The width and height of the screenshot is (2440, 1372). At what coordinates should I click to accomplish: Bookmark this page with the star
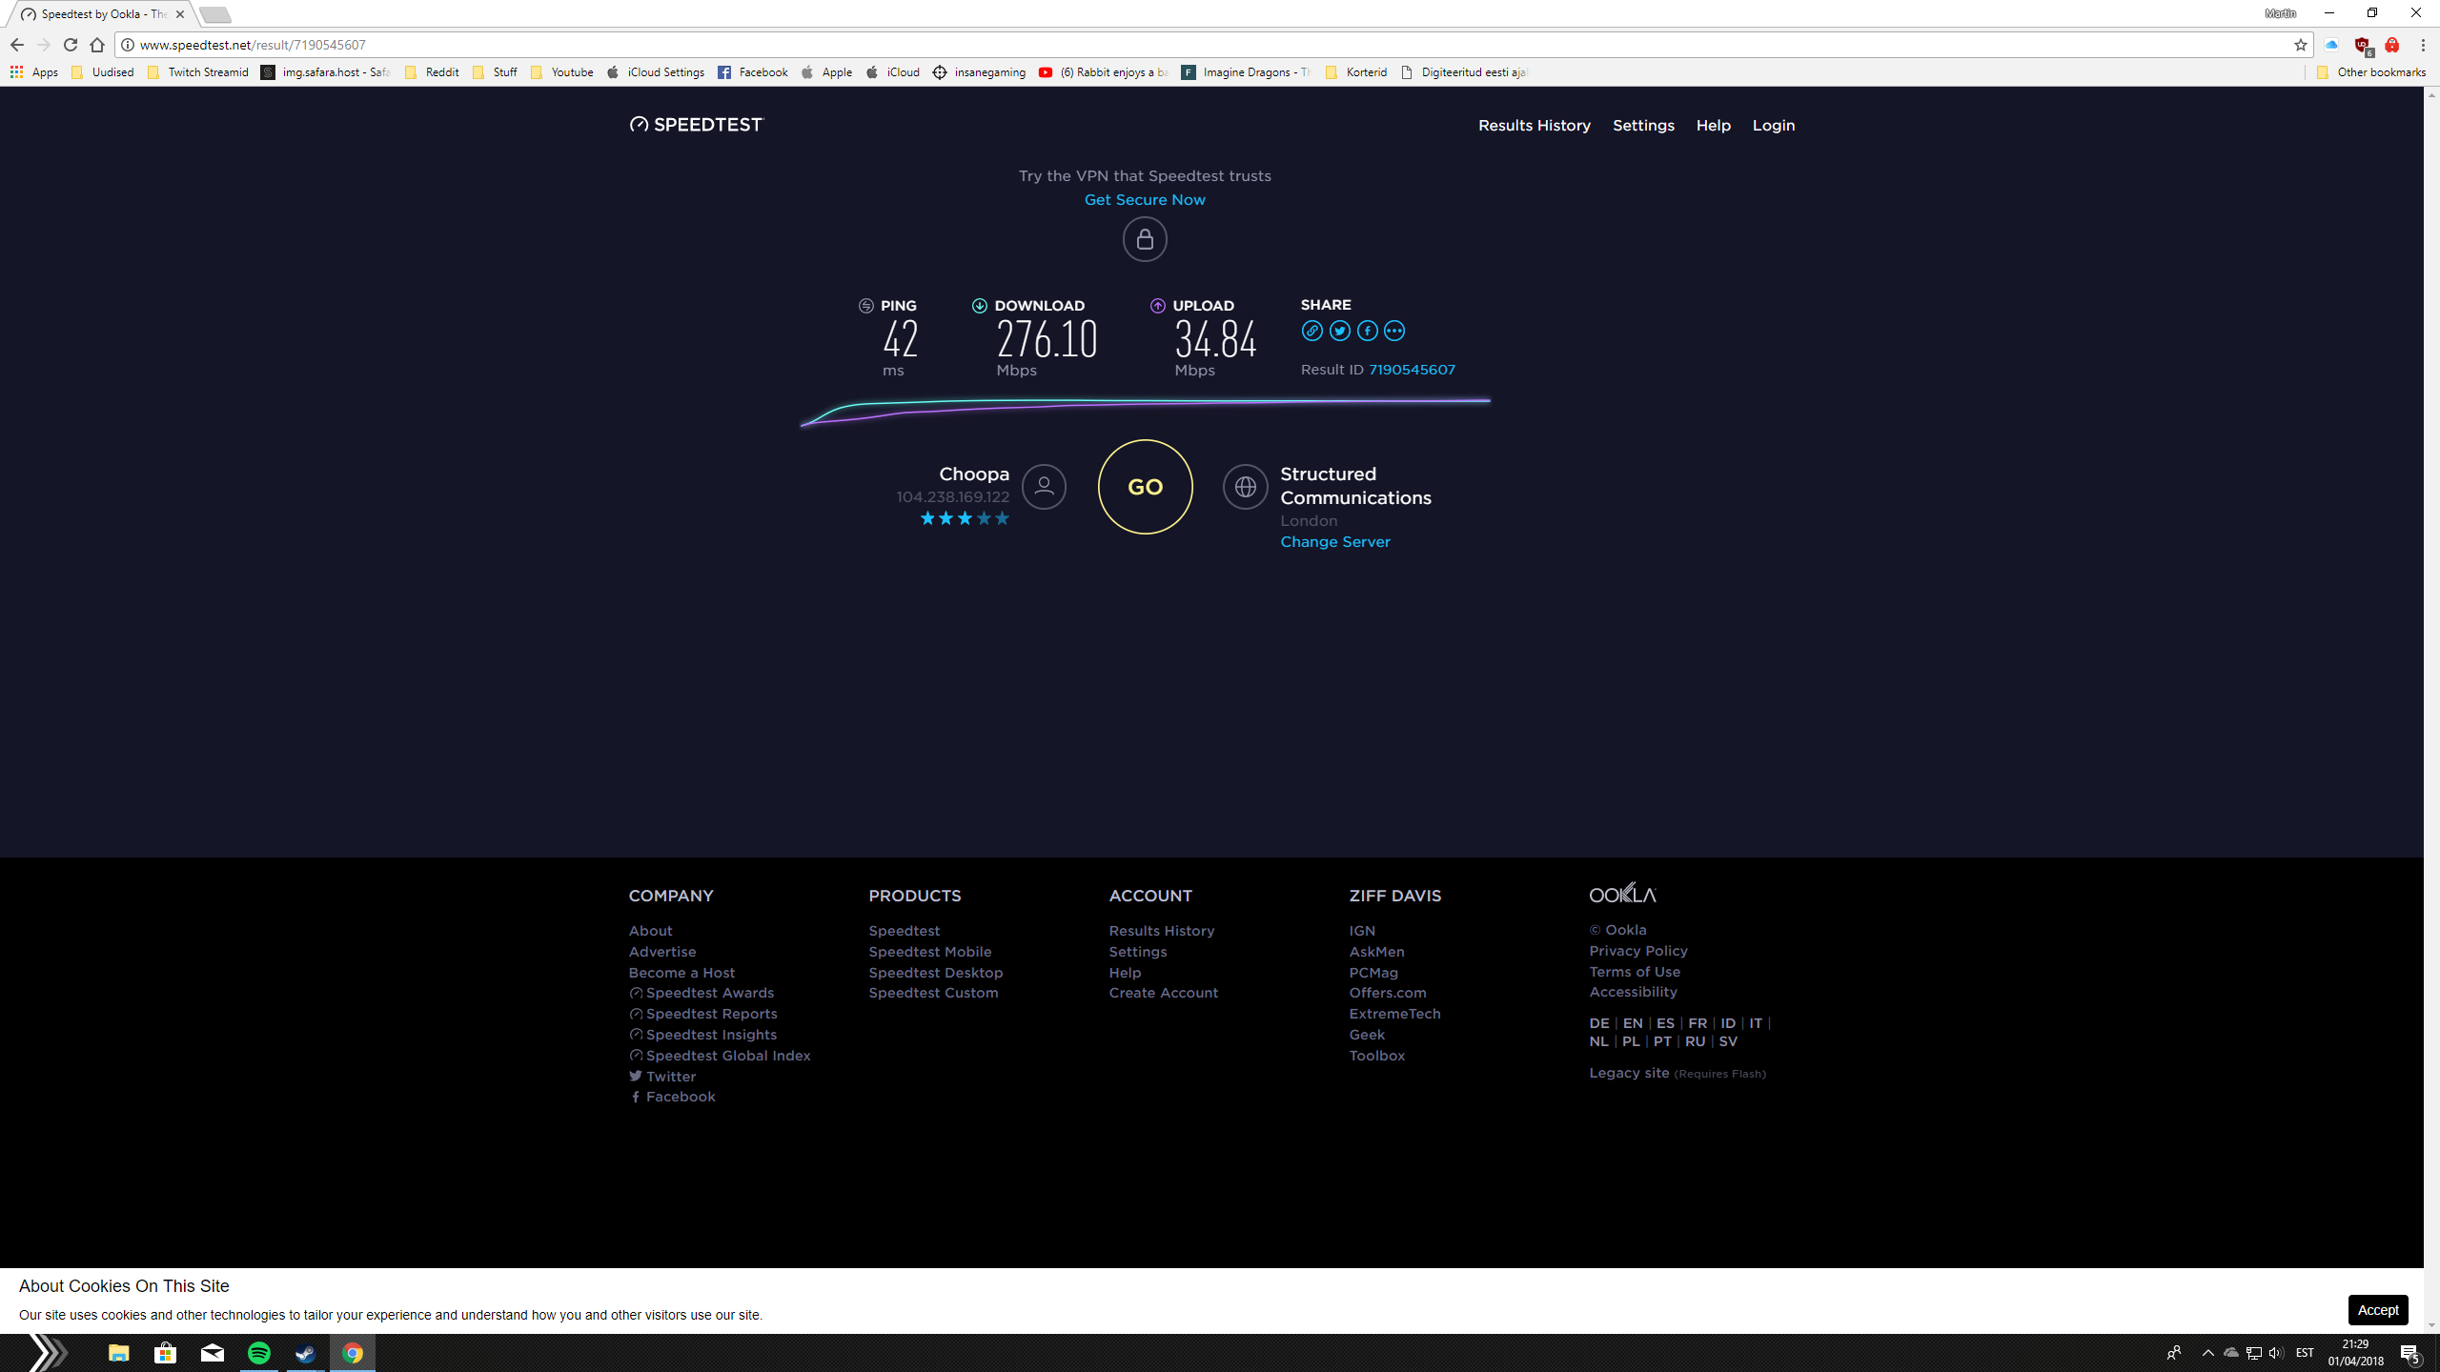click(x=2300, y=45)
